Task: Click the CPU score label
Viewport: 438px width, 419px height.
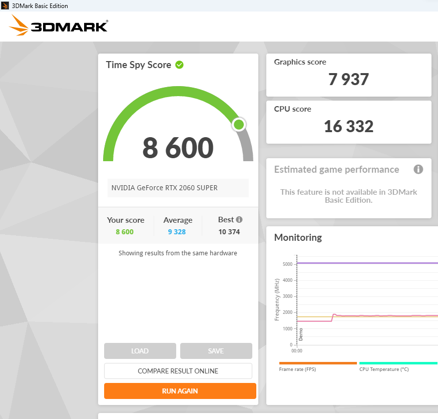Action: pyautogui.click(x=292, y=109)
